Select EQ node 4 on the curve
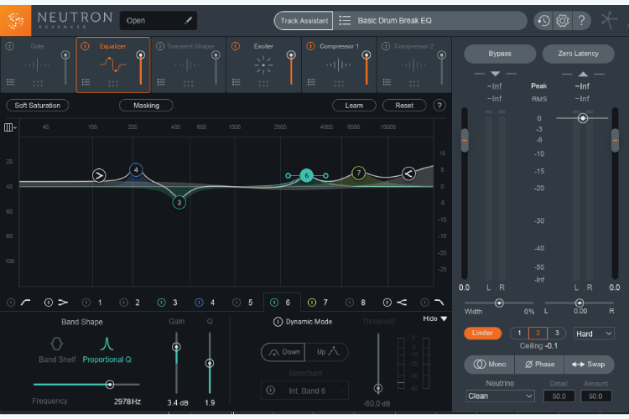Viewport: 629px width, 419px height. point(136,170)
